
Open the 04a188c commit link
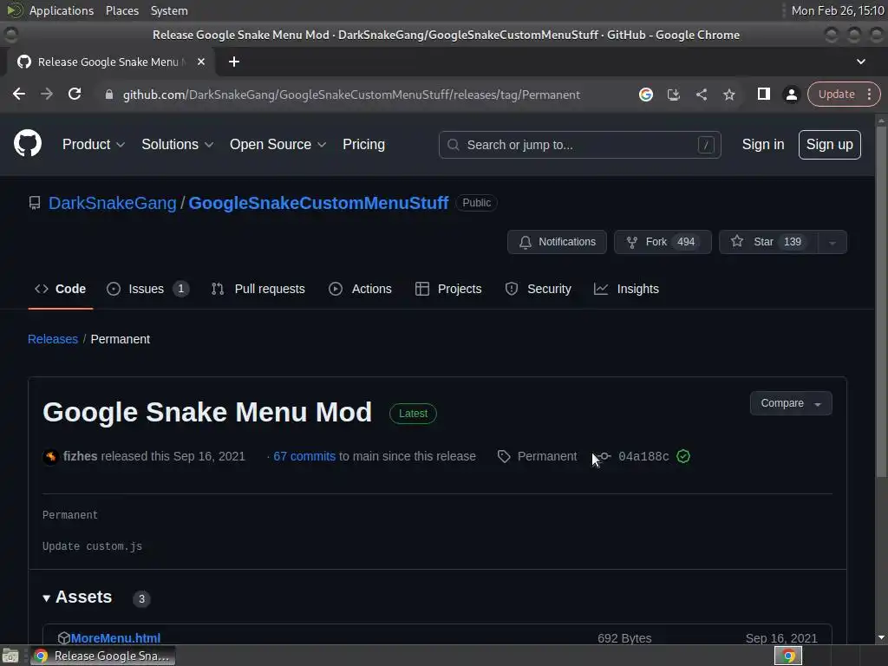643,456
